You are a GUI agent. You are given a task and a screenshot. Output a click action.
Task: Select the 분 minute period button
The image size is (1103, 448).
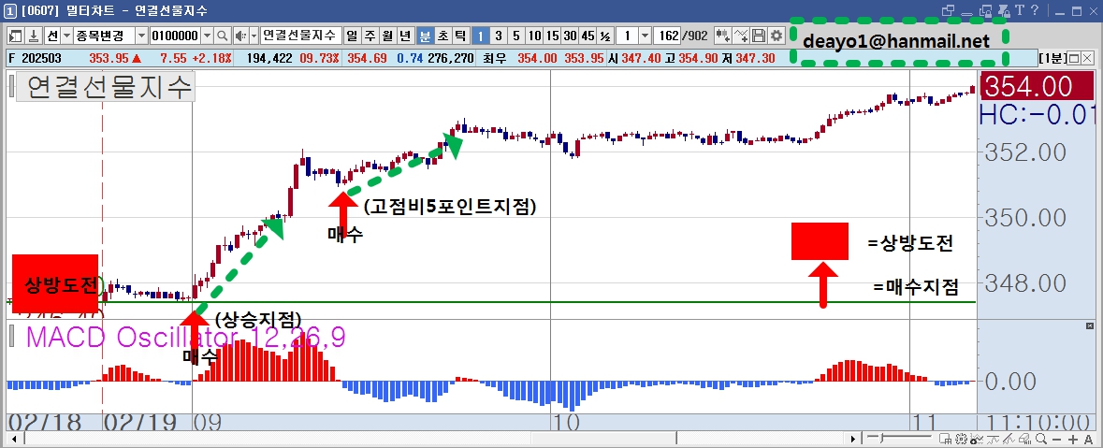425,36
